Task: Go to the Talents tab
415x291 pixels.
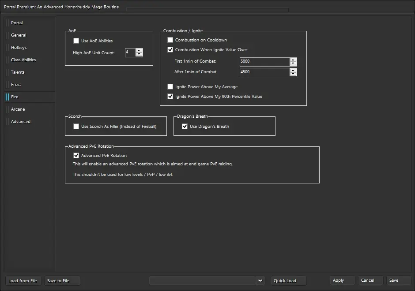Action: tap(30, 72)
